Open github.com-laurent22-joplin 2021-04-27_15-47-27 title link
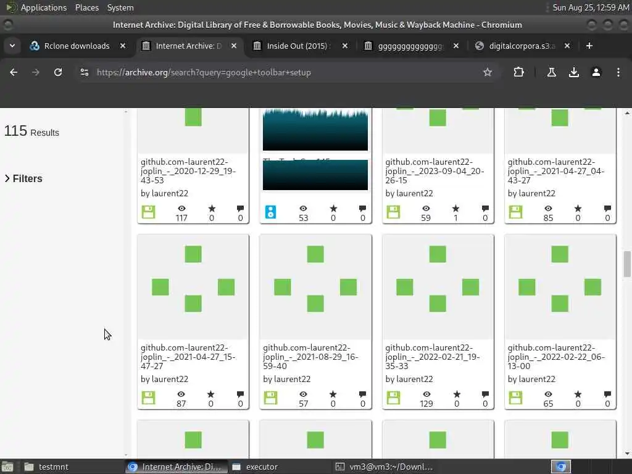The height and width of the screenshot is (474, 632). tap(188, 357)
